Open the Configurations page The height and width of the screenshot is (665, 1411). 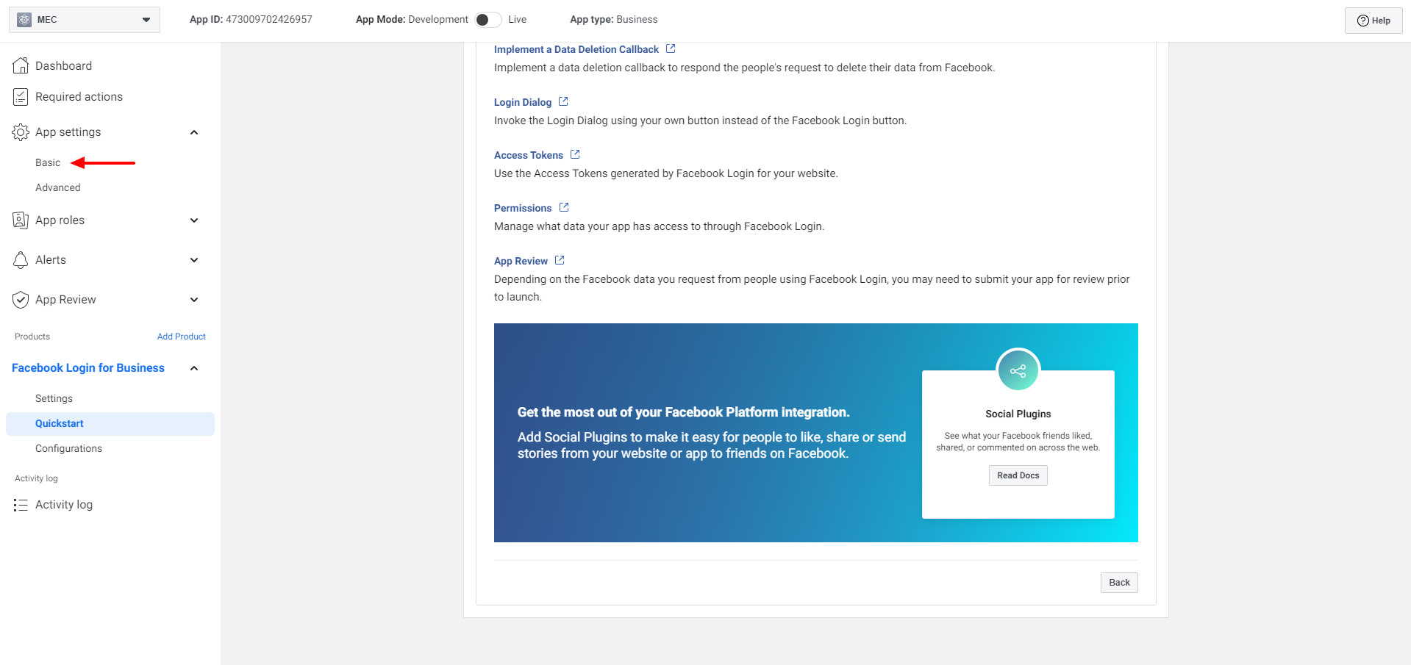pyautogui.click(x=68, y=448)
